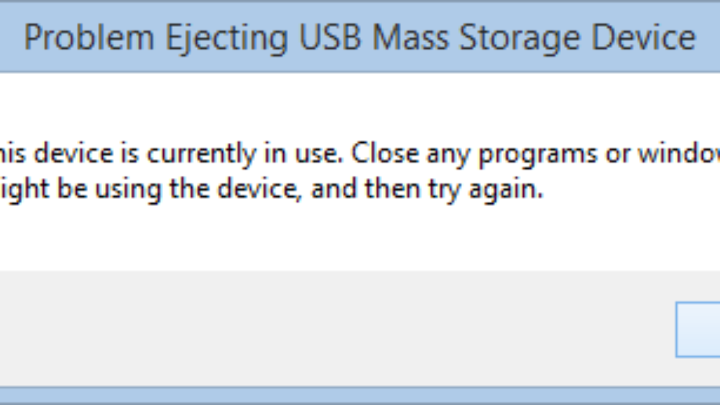Click "and then try again." text
Viewport: 720px width, 405px height.
[427, 190]
